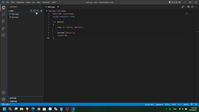Open Explorer views and more actions menu
The image size is (199, 112).
click(40, 7)
